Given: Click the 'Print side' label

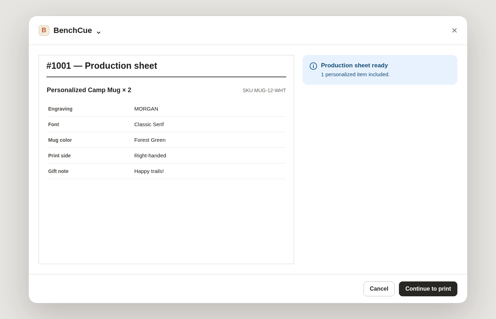Looking at the screenshot, I should [x=60, y=156].
